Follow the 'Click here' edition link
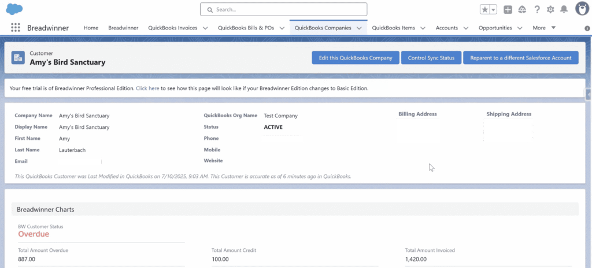 tap(147, 88)
